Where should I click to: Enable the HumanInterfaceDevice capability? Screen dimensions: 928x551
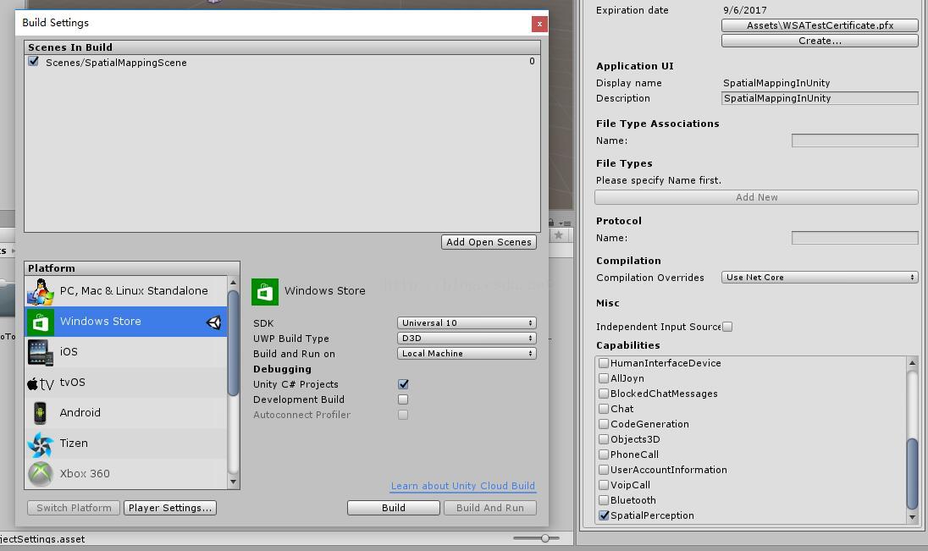[x=604, y=363]
